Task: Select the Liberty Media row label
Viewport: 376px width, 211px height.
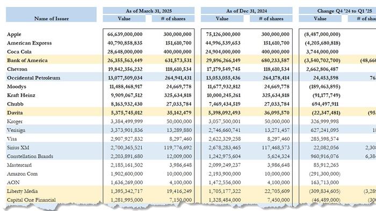Action: click(x=23, y=191)
